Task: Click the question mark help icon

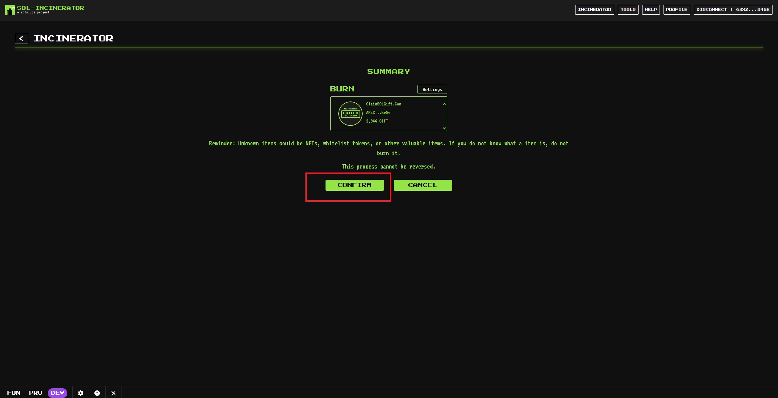Action: 97,393
